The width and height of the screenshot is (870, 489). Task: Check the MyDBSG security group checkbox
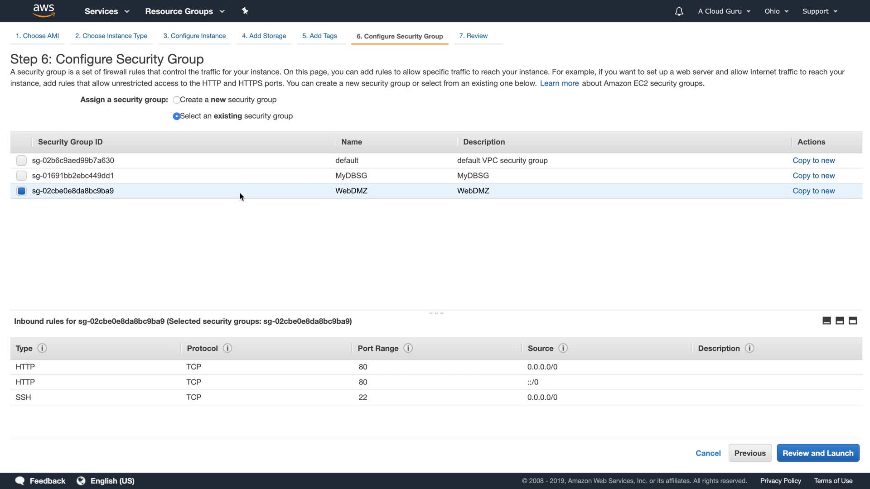click(x=21, y=176)
